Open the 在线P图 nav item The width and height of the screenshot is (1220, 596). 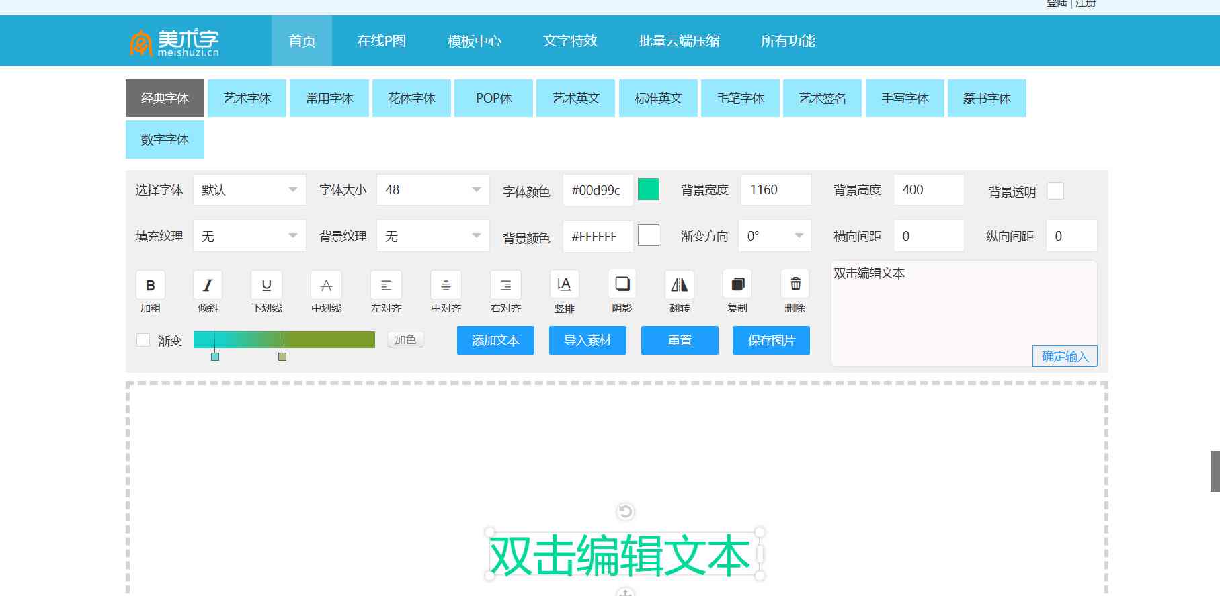point(381,41)
